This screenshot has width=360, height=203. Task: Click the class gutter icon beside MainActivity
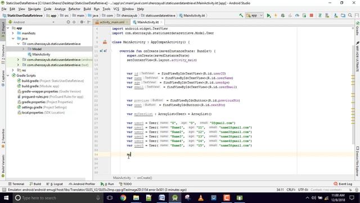coord(105,42)
